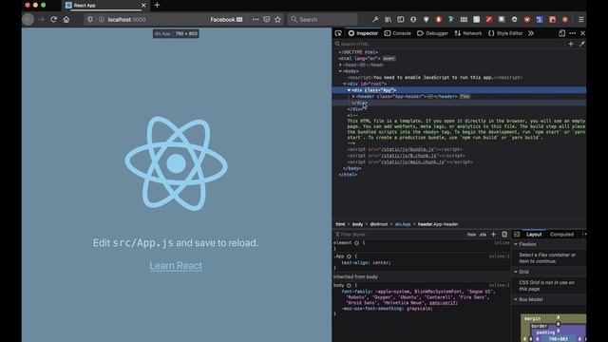This screenshot has height=342, width=608.
Task: Add a new CSS rule with plus icon
Action: click(493, 235)
